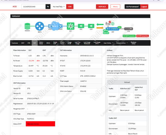Click the TOPOLOGY panel header
166x135 pixels.
(80, 16)
